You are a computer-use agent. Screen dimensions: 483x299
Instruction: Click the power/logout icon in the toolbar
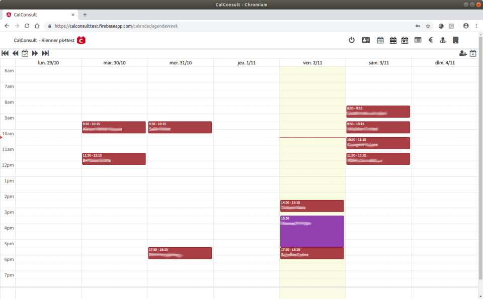351,40
